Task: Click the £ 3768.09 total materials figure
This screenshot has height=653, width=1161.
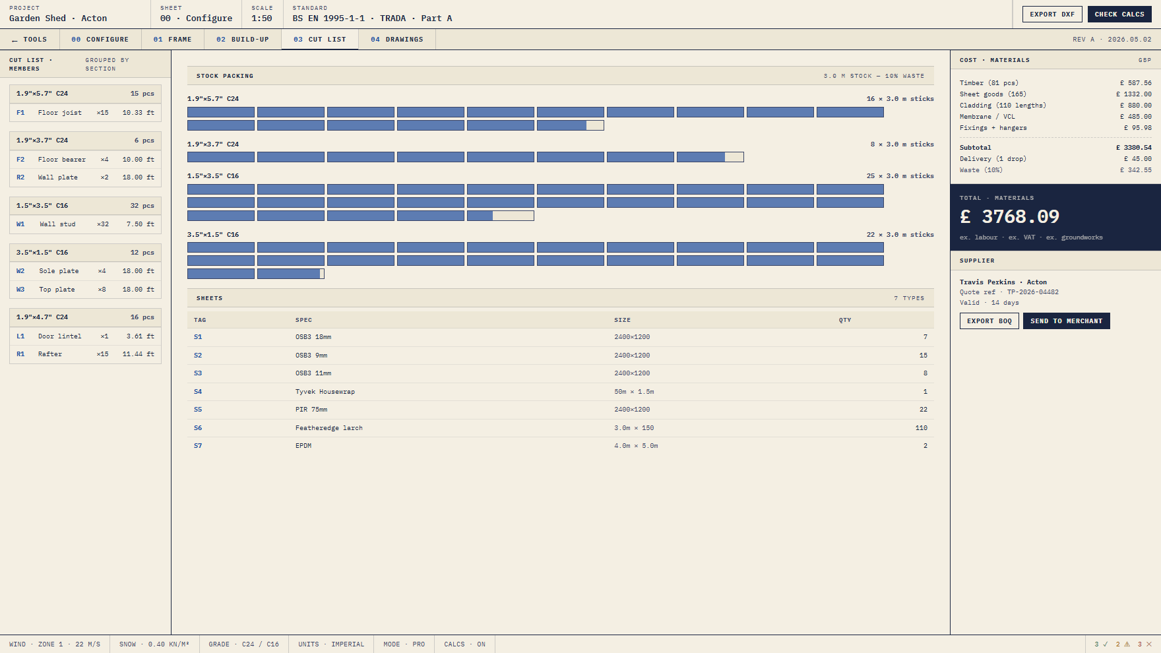Action: coord(1009,216)
